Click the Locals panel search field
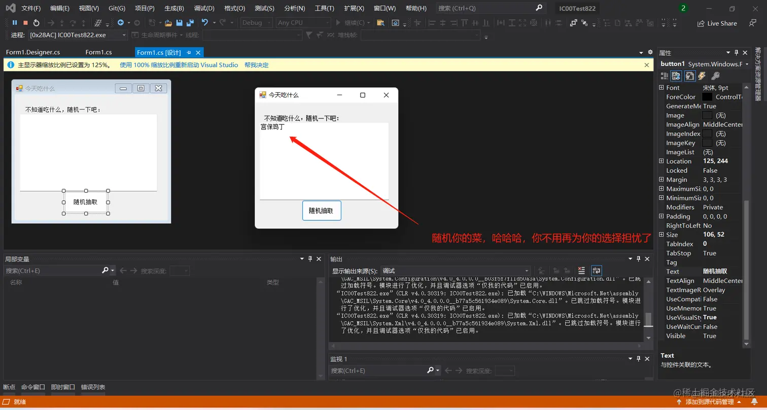Image resolution: width=767 pixels, height=410 pixels. tap(53, 270)
